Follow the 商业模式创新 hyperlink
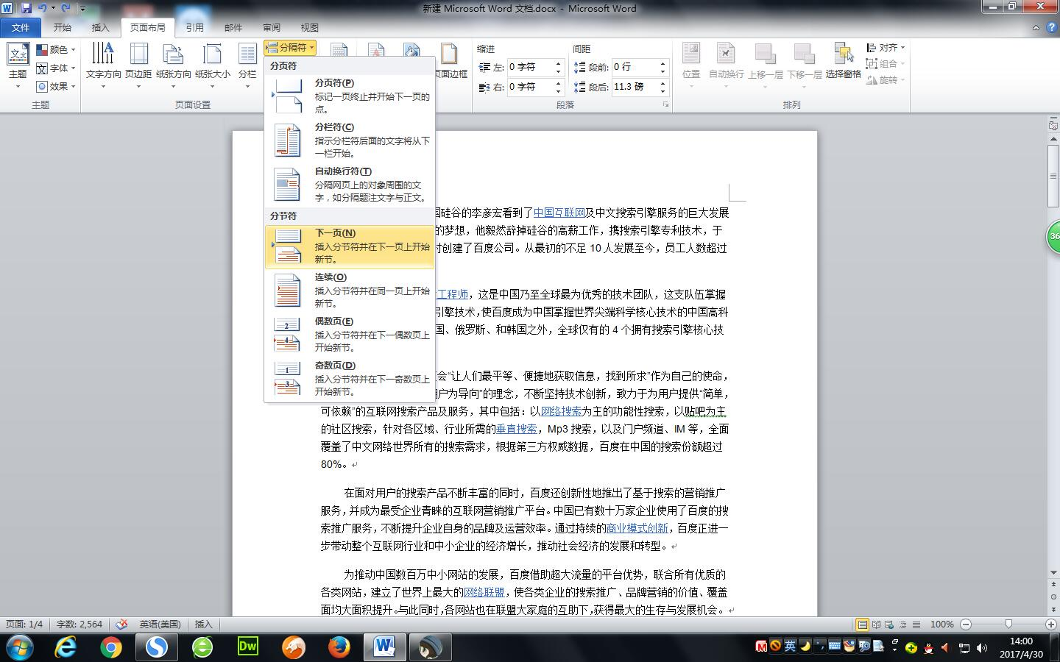 [x=637, y=528]
